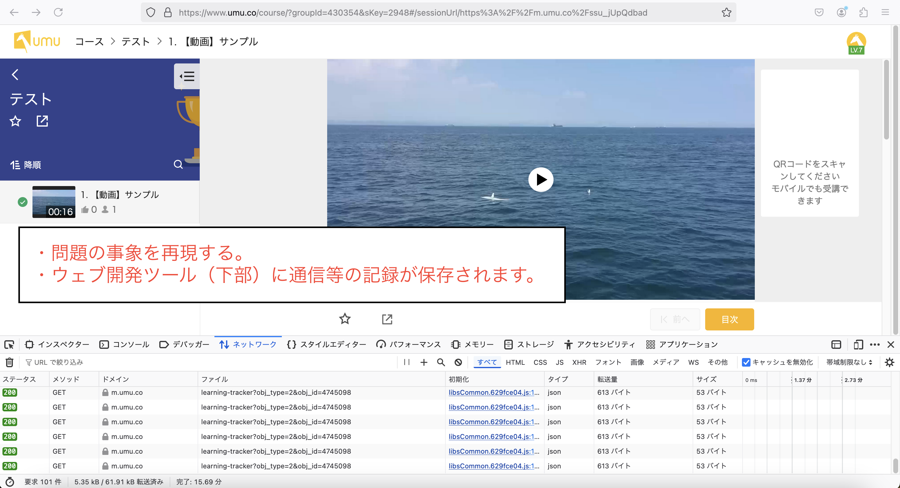Click share icon below the video
The width and height of the screenshot is (900, 488).
point(387,319)
